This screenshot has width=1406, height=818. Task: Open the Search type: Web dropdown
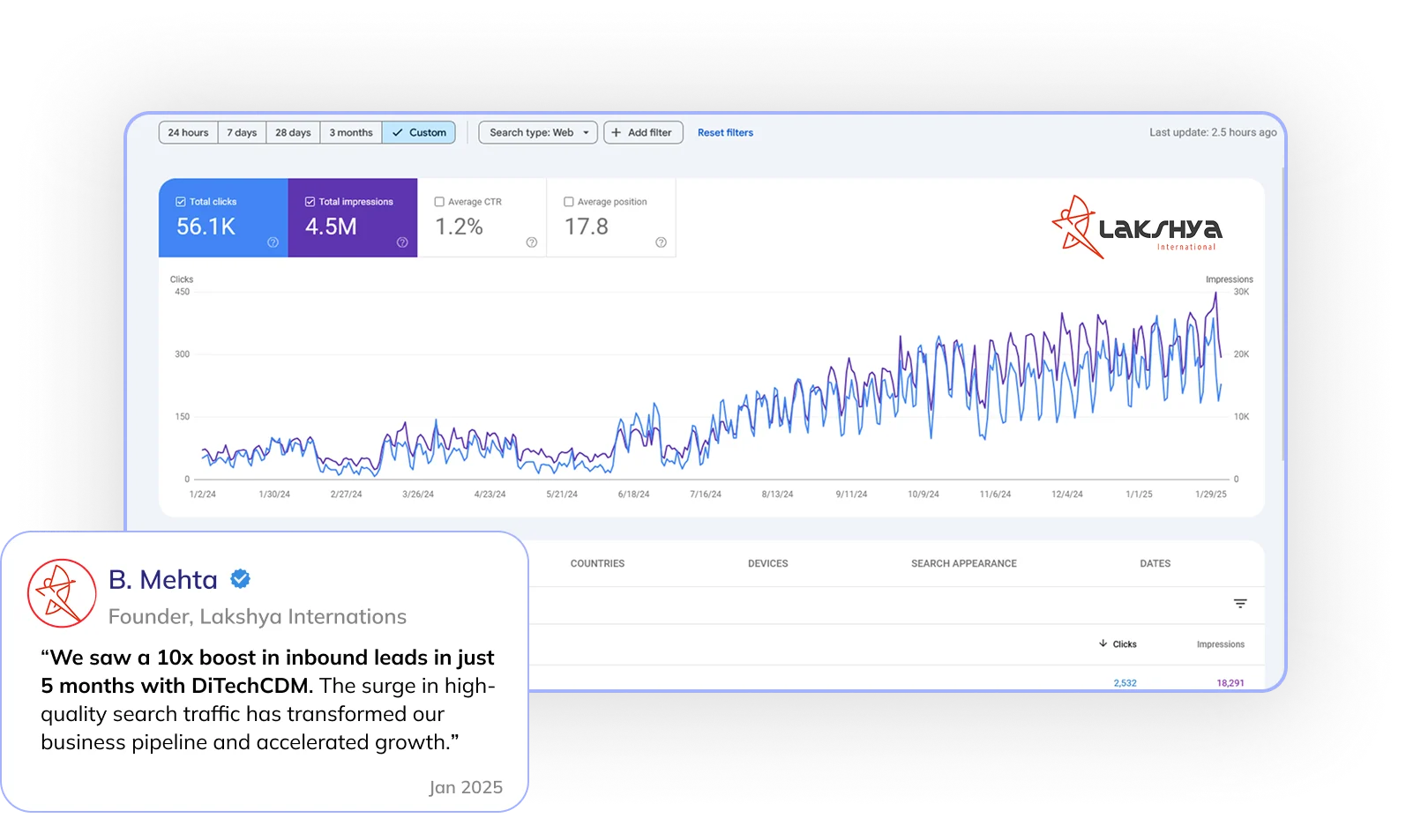click(538, 132)
